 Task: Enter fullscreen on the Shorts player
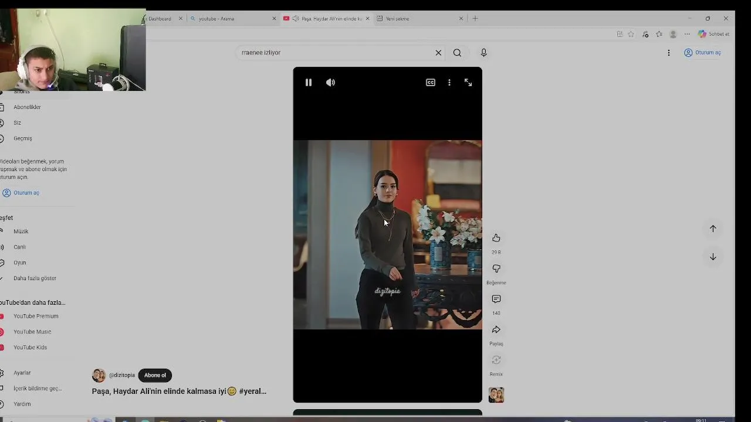[468, 83]
